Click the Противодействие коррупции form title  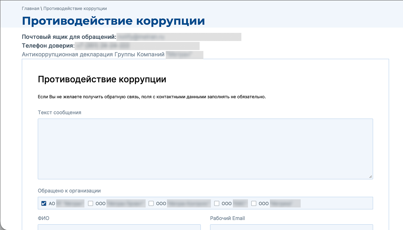pyautogui.click(x=102, y=79)
